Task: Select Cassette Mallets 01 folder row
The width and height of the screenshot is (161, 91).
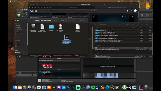Action: tap(123, 37)
